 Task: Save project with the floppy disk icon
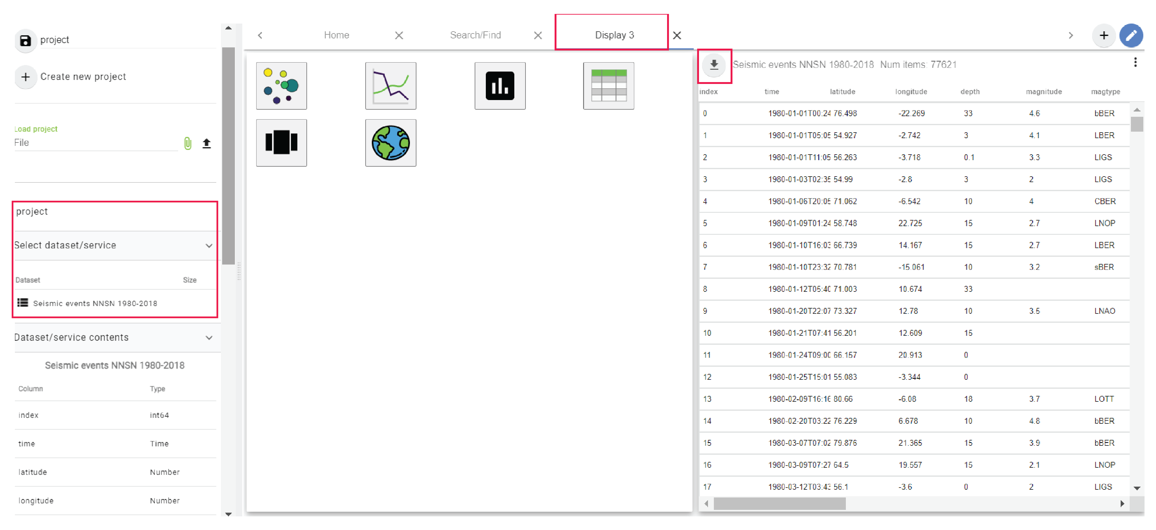(26, 40)
